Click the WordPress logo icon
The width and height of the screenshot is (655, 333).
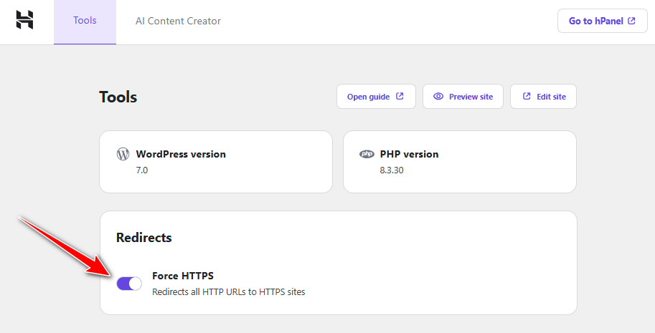pos(123,154)
